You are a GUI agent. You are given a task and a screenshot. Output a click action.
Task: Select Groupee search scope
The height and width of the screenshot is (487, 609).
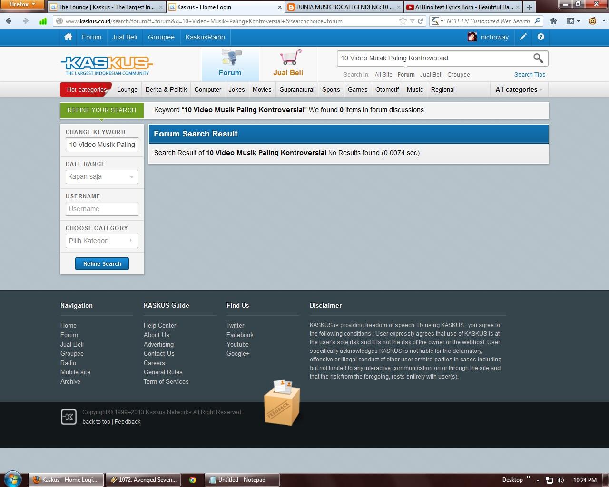459,75
